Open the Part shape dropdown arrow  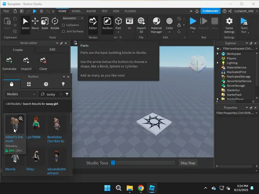[x=118, y=32]
